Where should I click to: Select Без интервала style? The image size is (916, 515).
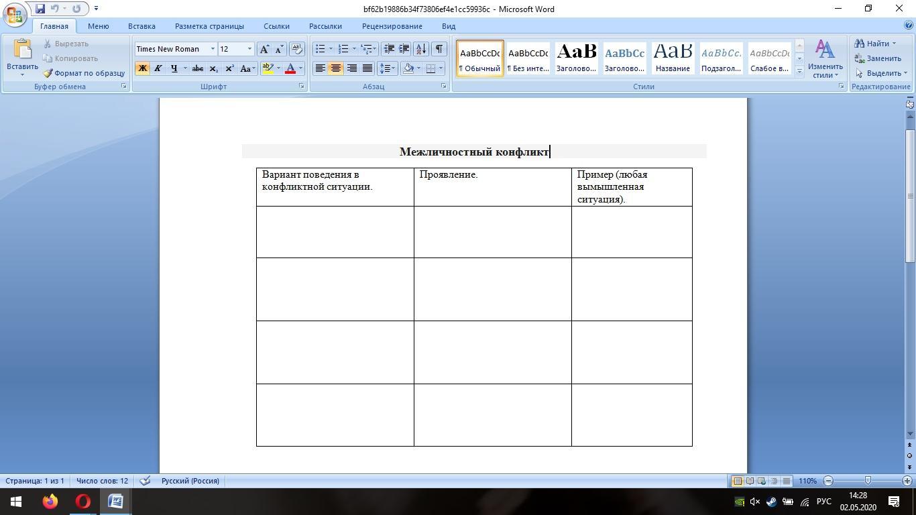pos(528,58)
